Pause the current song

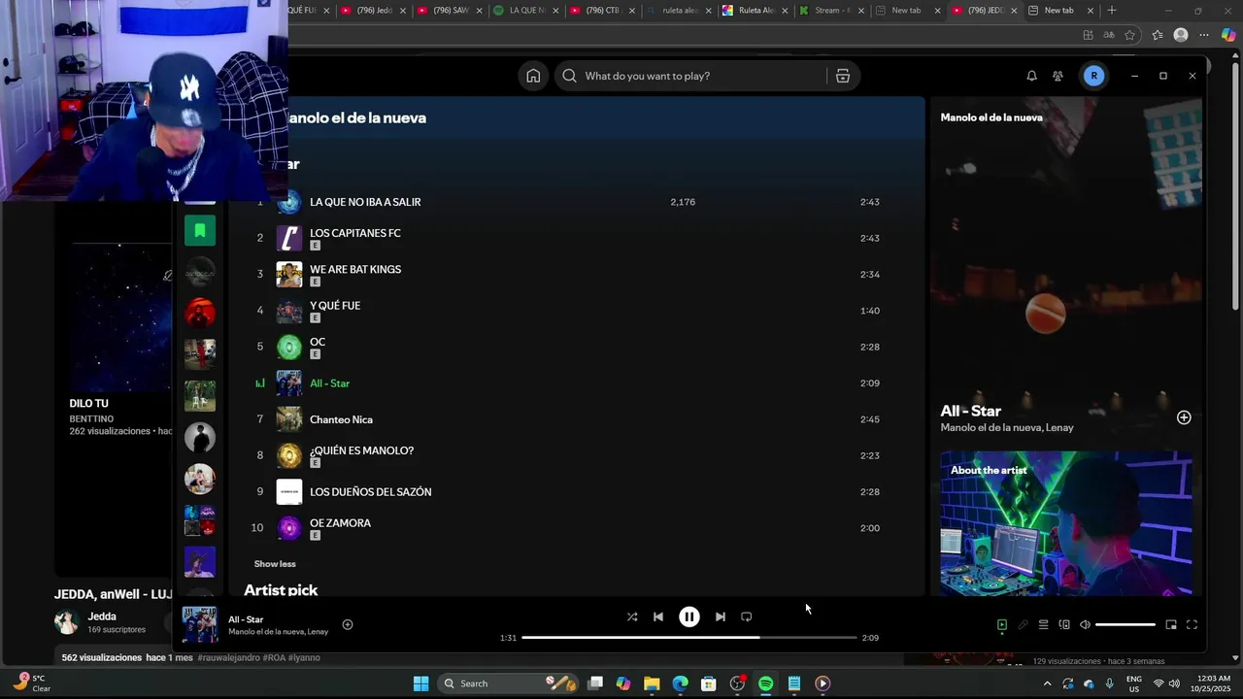[x=689, y=616]
